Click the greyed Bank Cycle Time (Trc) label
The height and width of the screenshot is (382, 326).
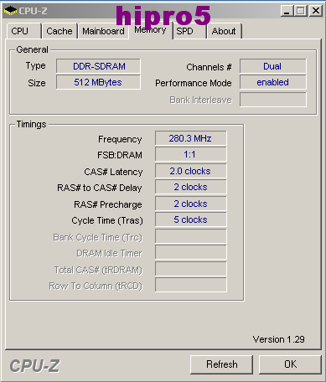point(98,237)
